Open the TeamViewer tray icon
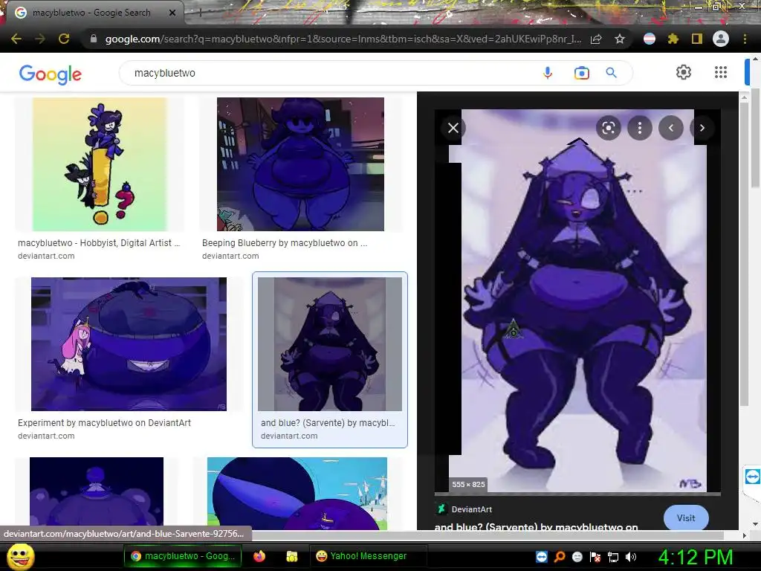This screenshot has width=761, height=571. pyautogui.click(x=542, y=557)
